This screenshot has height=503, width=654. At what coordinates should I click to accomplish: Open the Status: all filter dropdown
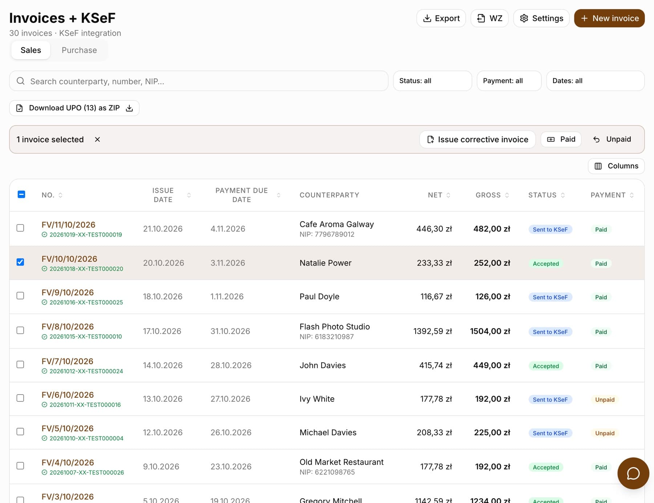click(432, 81)
